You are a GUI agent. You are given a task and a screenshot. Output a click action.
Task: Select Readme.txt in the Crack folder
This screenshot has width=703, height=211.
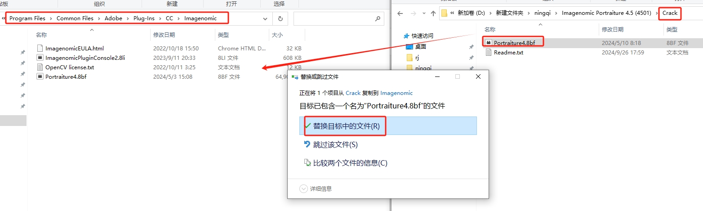(x=508, y=52)
